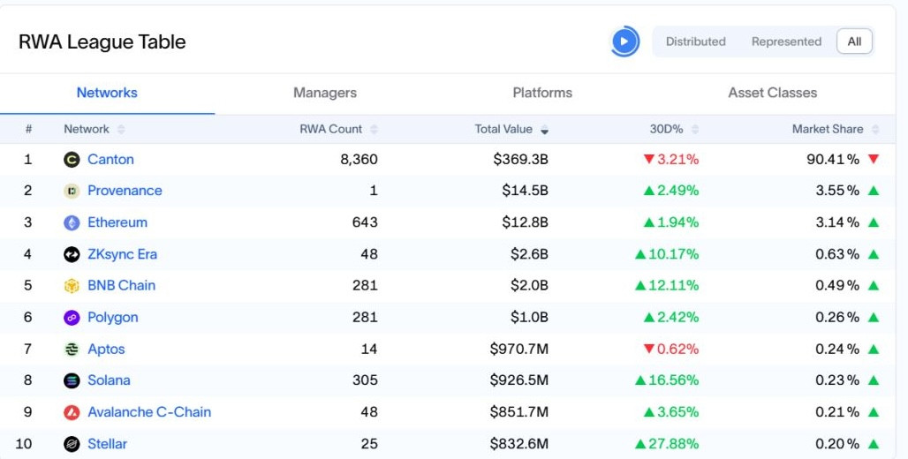Image resolution: width=908 pixels, height=459 pixels.
Task: Click the Stellar logo icon
Action: point(72,445)
